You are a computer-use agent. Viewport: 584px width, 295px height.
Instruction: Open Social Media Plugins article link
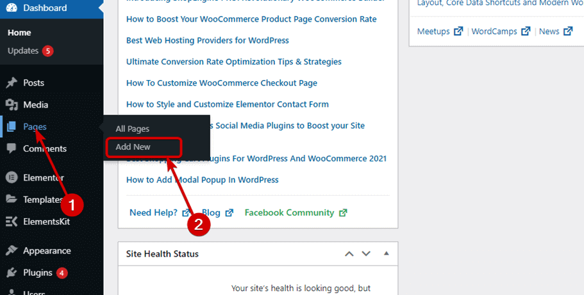click(287, 125)
